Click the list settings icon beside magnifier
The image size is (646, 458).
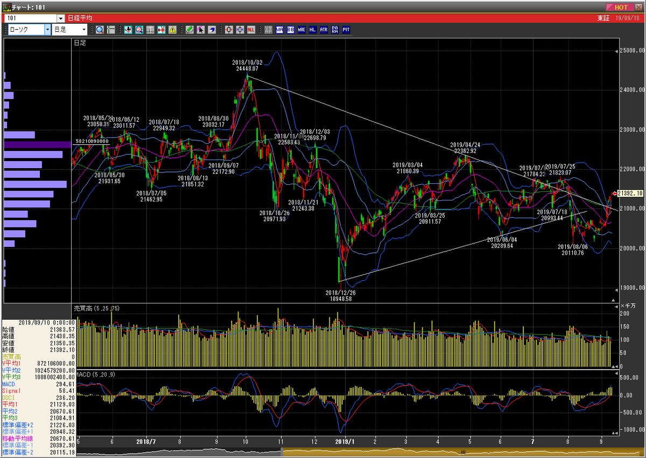pyautogui.click(x=111, y=30)
